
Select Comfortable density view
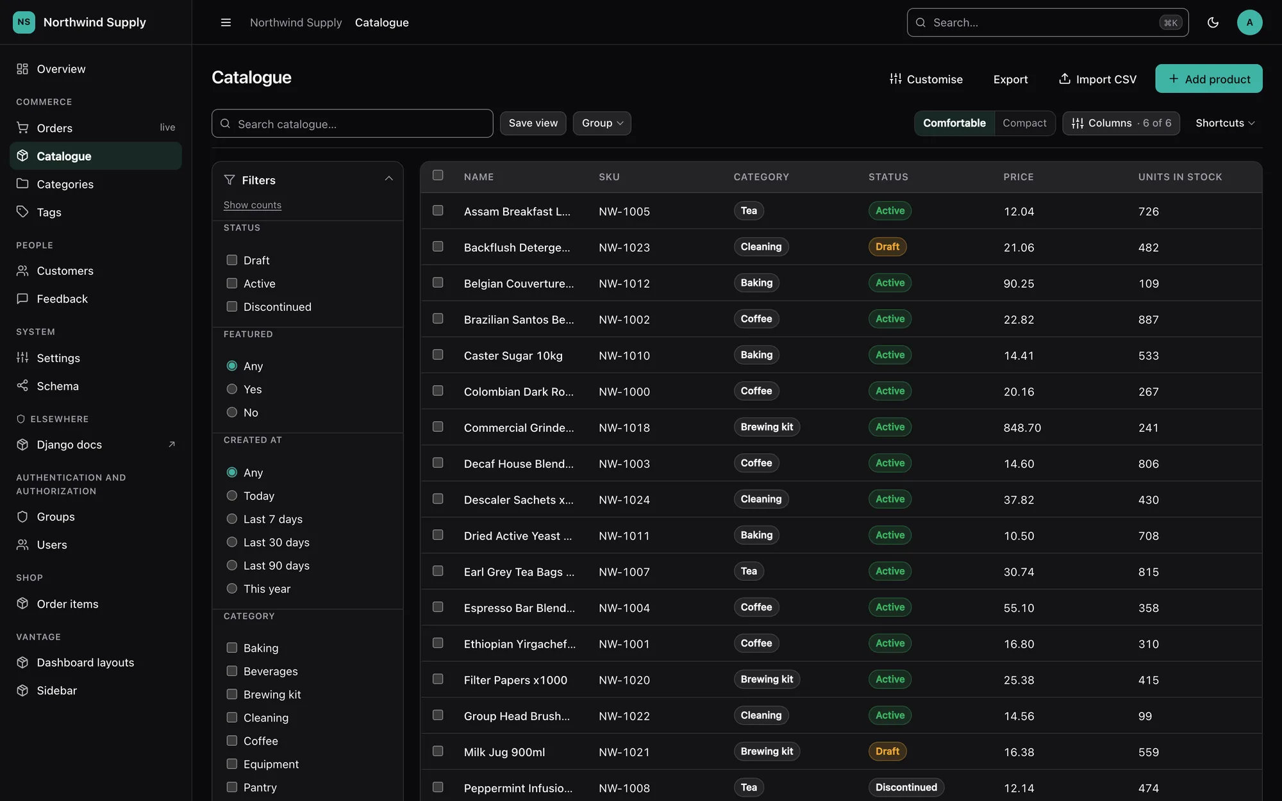click(954, 123)
